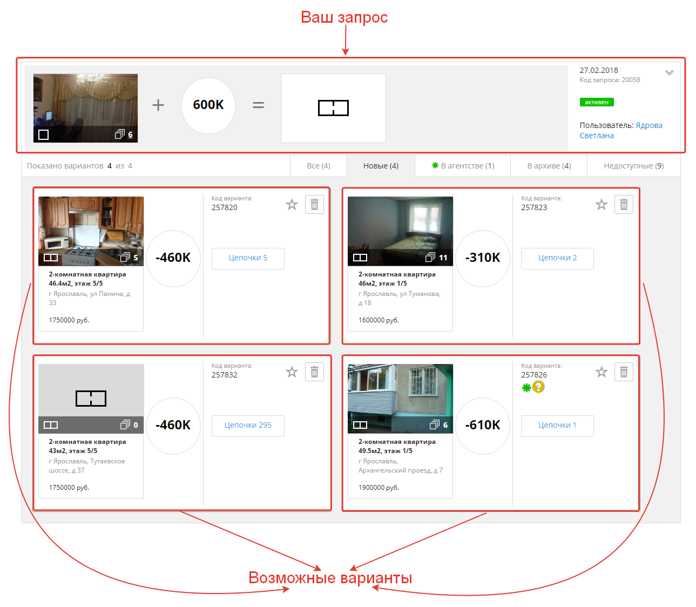This screenshot has height=607, width=696.
Task: Switch to the Все (4) tab
Action: coord(318,166)
